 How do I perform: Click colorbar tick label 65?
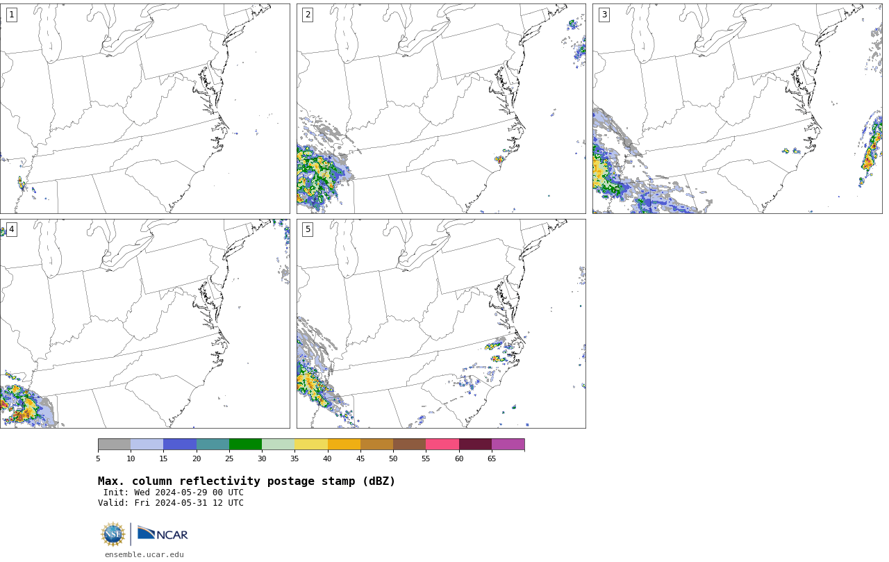coord(492,458)
